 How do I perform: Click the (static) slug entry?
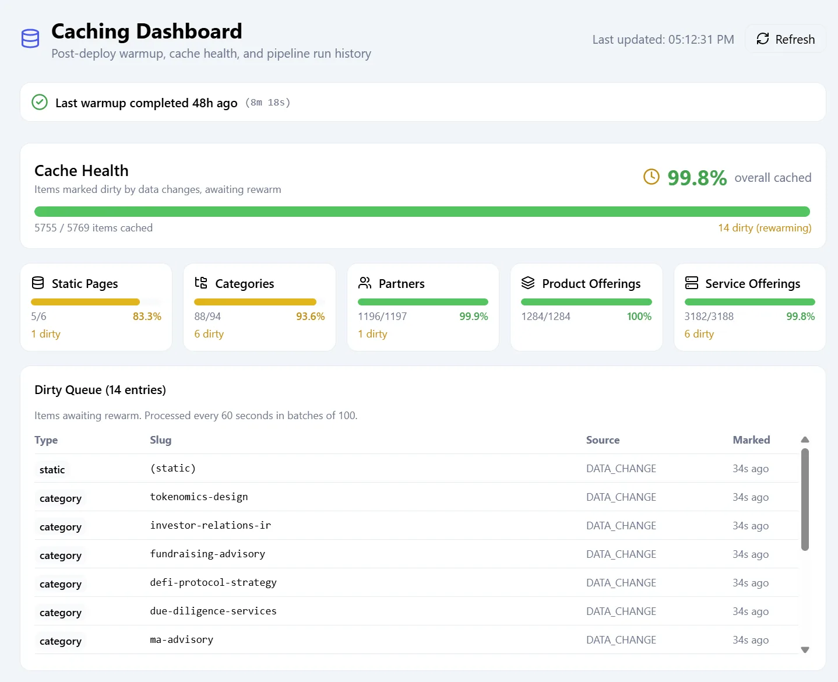[173, 468]
